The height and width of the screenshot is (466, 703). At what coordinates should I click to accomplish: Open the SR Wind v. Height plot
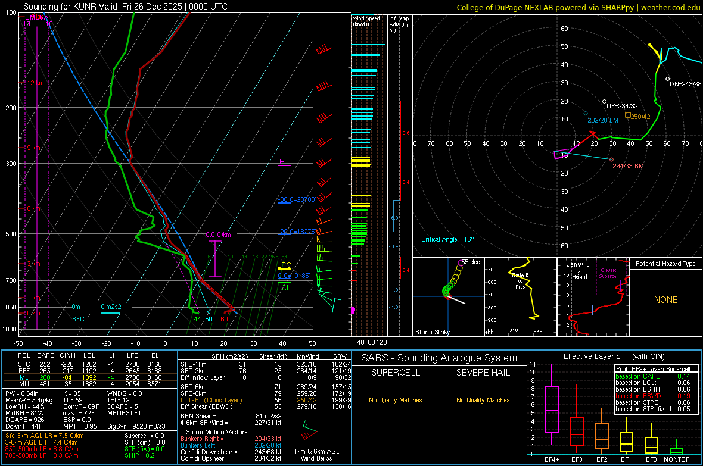pos(593,296)
